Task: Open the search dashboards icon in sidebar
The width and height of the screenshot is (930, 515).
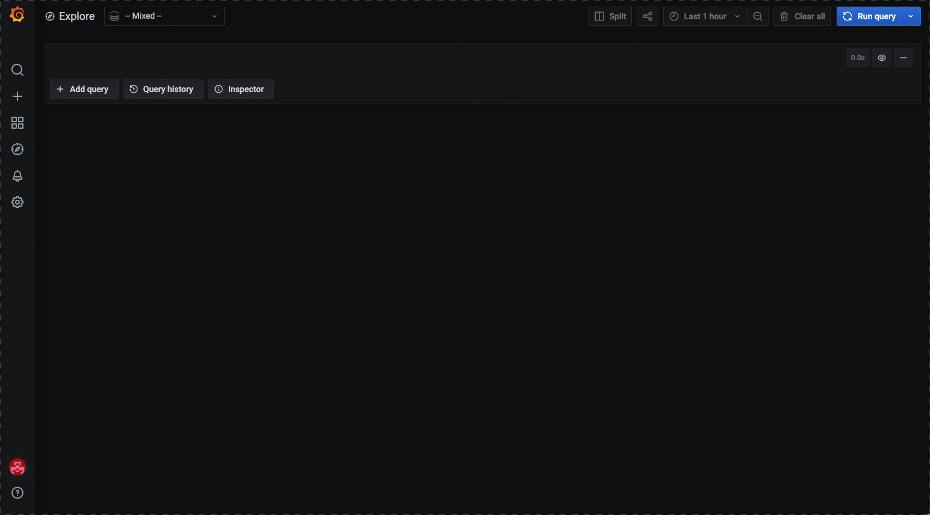Action: click(x=17, y=70)
